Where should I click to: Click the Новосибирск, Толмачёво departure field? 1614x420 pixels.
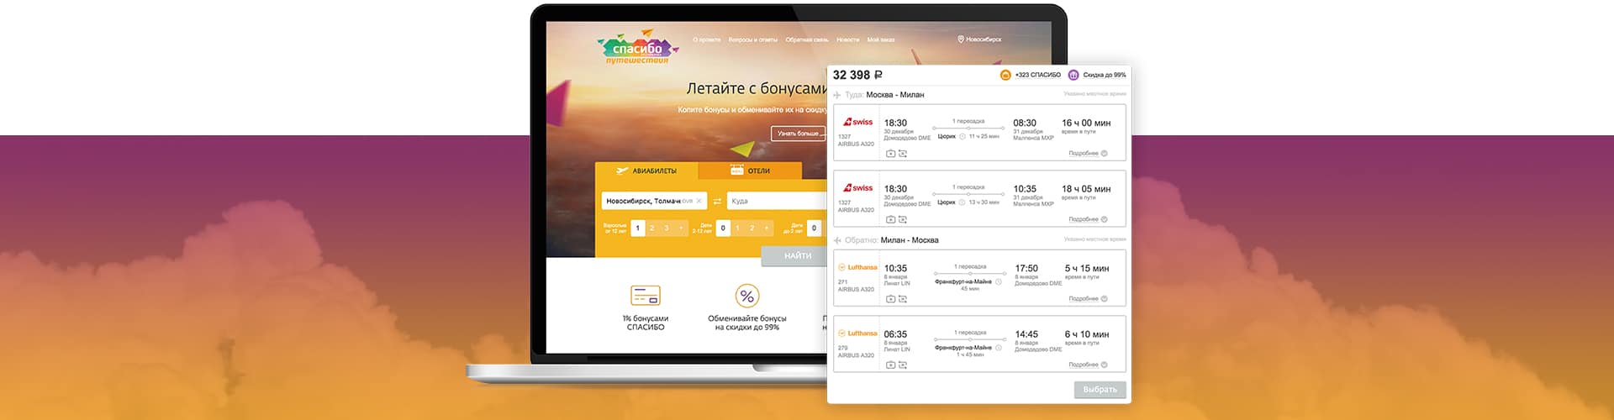[x=653, y=201]
